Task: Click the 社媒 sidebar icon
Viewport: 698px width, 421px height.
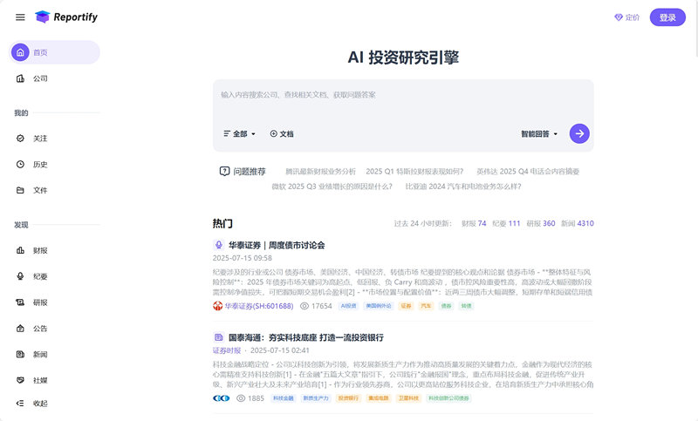Action: pyautogui.click(x=20, y=381)
